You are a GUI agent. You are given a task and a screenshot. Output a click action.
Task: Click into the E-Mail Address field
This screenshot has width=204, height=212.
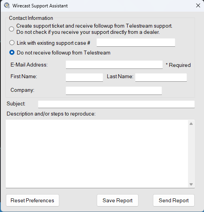pyautogui.click(x=114, y=65)
